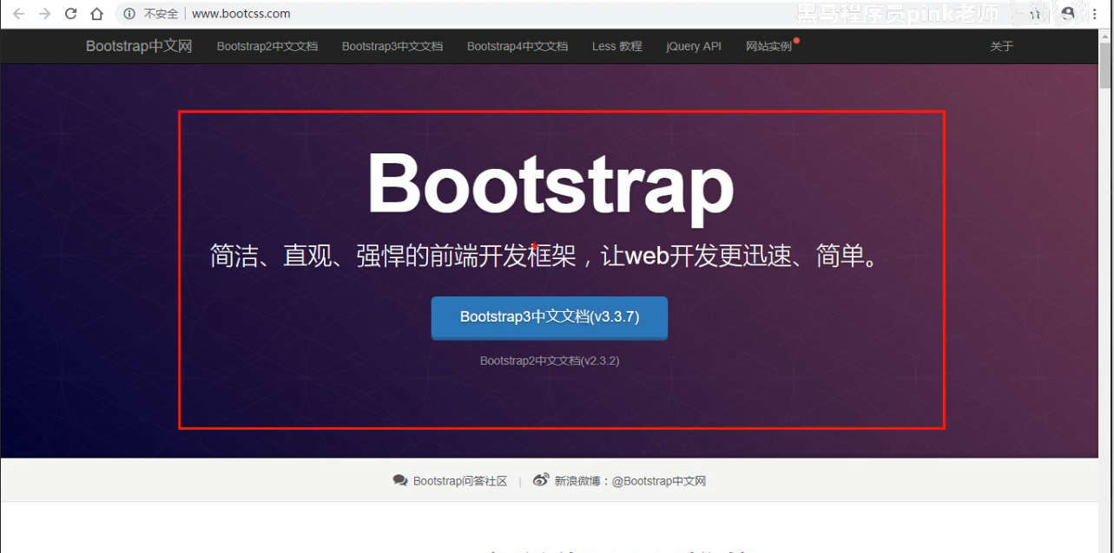
Task: Go back using the browser back arrow
Action: tap(19, 14)
